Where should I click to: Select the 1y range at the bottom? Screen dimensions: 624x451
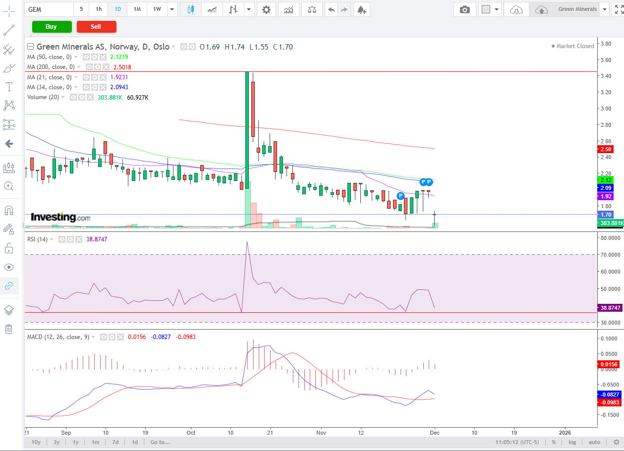(x=75, y=442)
